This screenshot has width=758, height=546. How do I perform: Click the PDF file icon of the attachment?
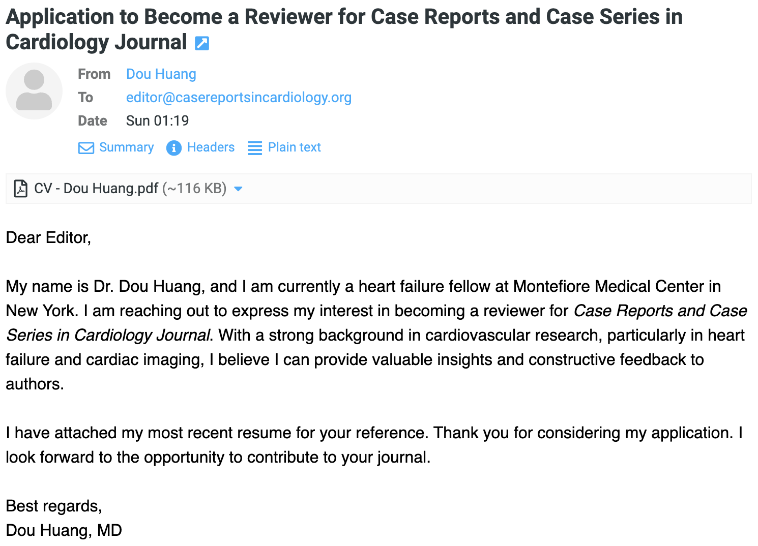[20, 189]
